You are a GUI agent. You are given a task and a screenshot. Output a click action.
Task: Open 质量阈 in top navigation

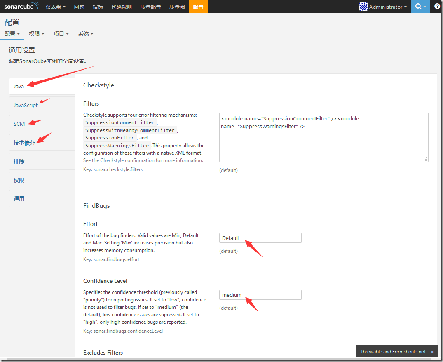tap(177, 7)
